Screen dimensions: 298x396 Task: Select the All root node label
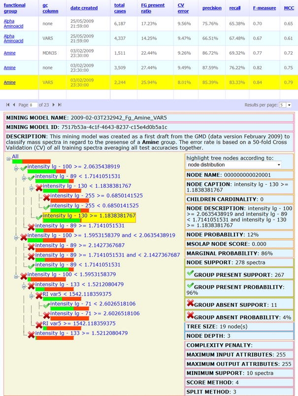15,156
